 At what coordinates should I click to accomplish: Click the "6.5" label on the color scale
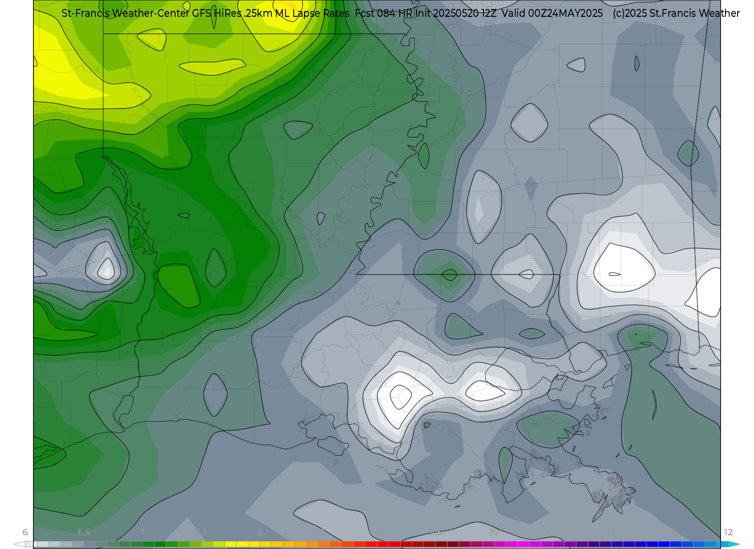click(x=84, y=532)
